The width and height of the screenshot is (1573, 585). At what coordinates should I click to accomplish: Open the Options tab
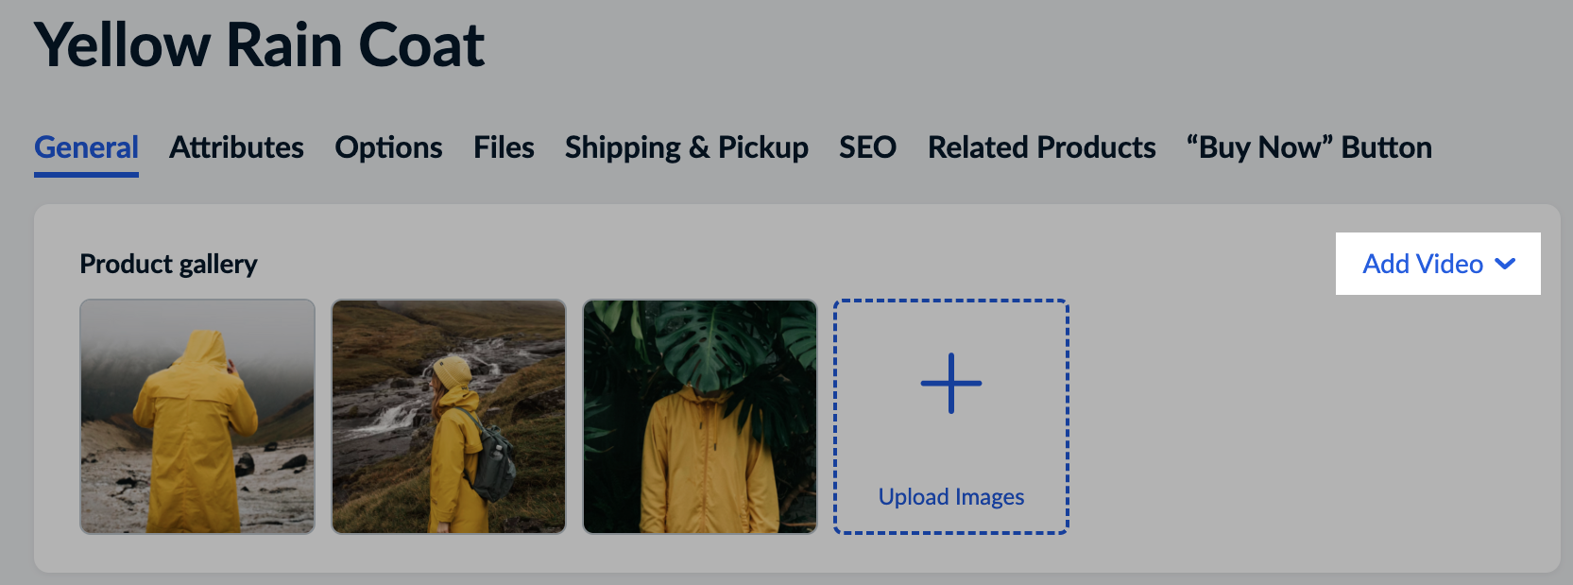[387, 147]
